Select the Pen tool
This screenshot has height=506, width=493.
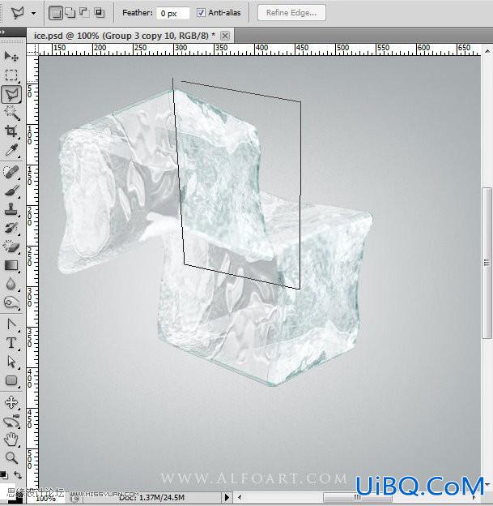(11, 324)
